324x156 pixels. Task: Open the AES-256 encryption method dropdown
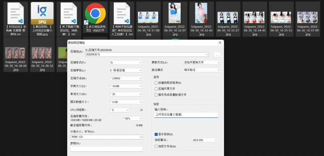205,140
